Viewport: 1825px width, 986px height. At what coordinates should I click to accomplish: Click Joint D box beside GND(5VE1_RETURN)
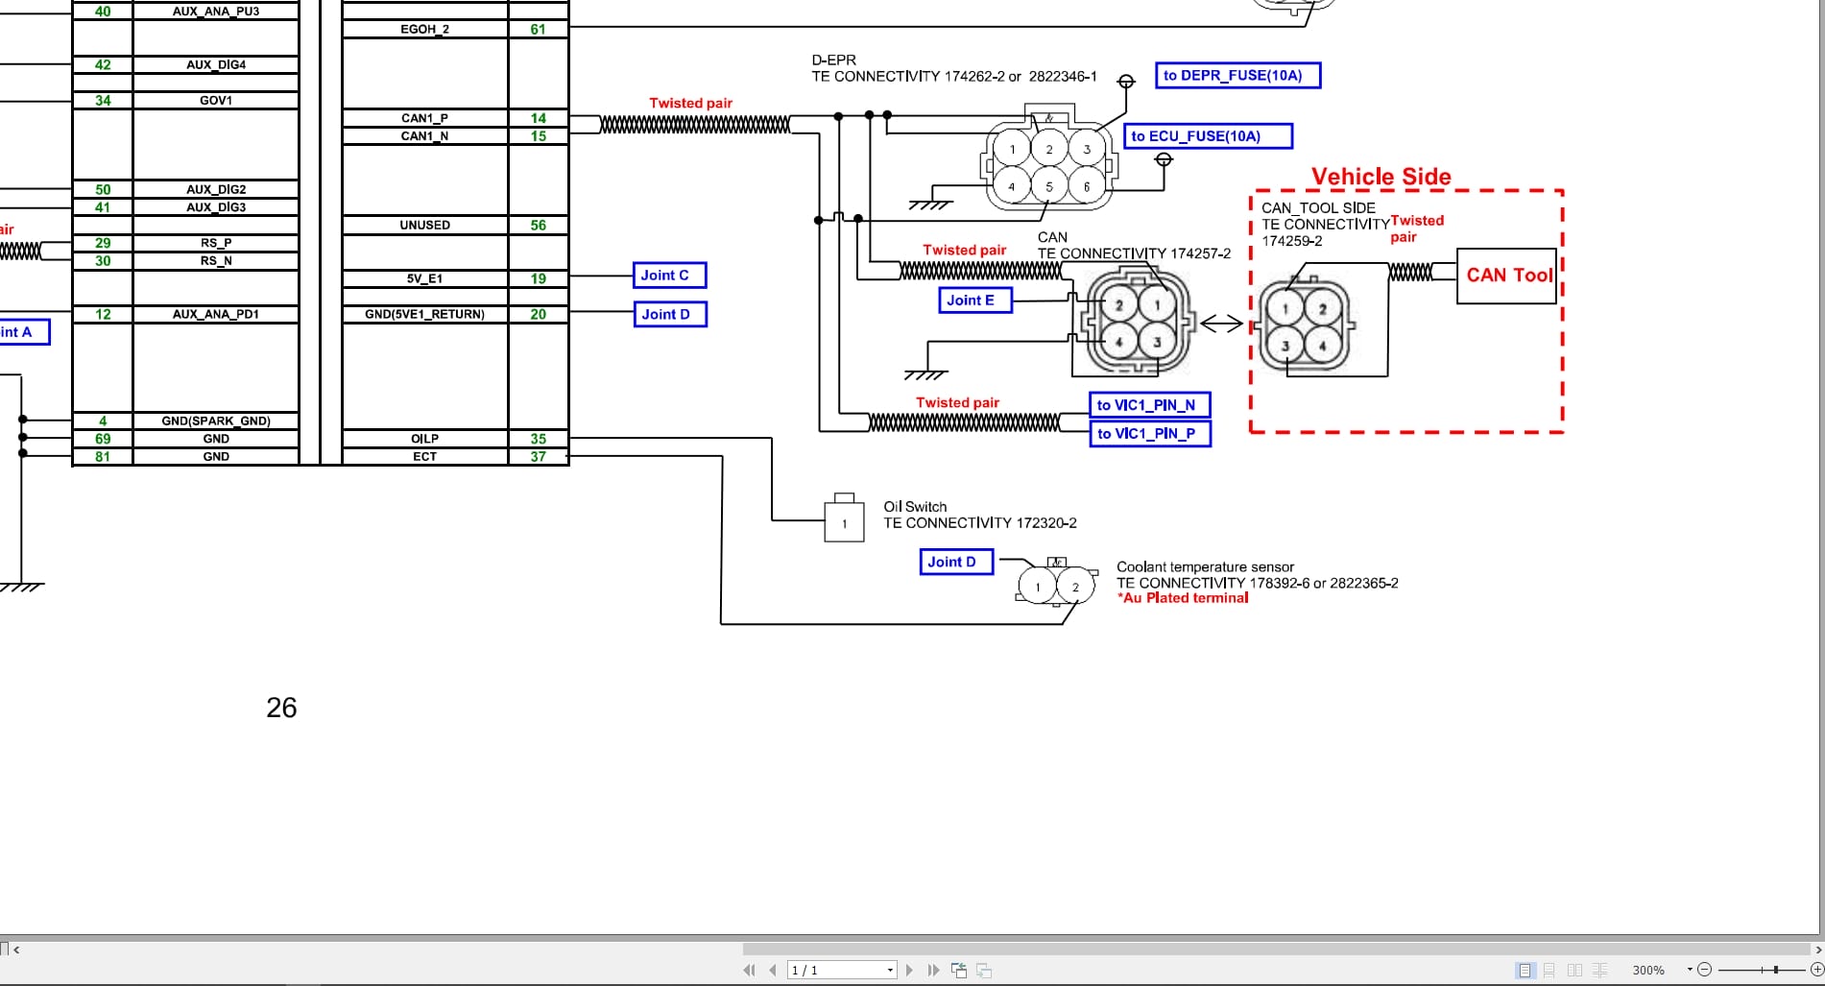pos(670,314)
